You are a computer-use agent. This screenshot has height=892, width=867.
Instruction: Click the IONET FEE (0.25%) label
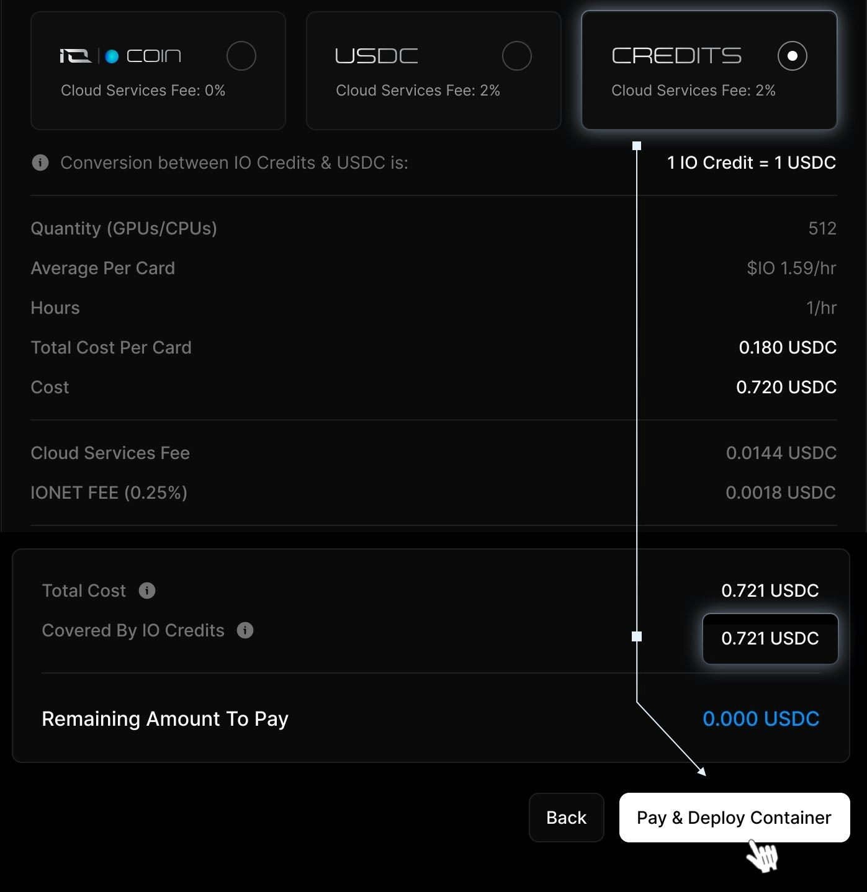click(109, 493)
